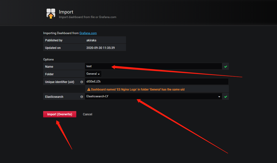
Task: Click the caret arrow of Elasticsearch dropdown
Action: click(x=219, y=97)
